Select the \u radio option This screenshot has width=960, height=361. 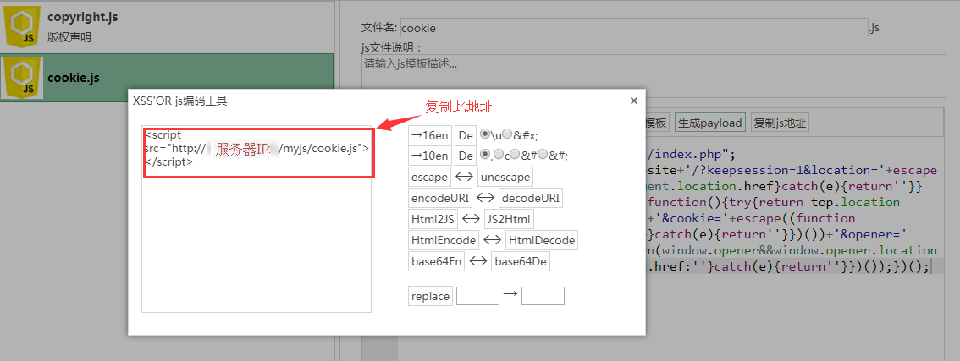tap(485, 134)
